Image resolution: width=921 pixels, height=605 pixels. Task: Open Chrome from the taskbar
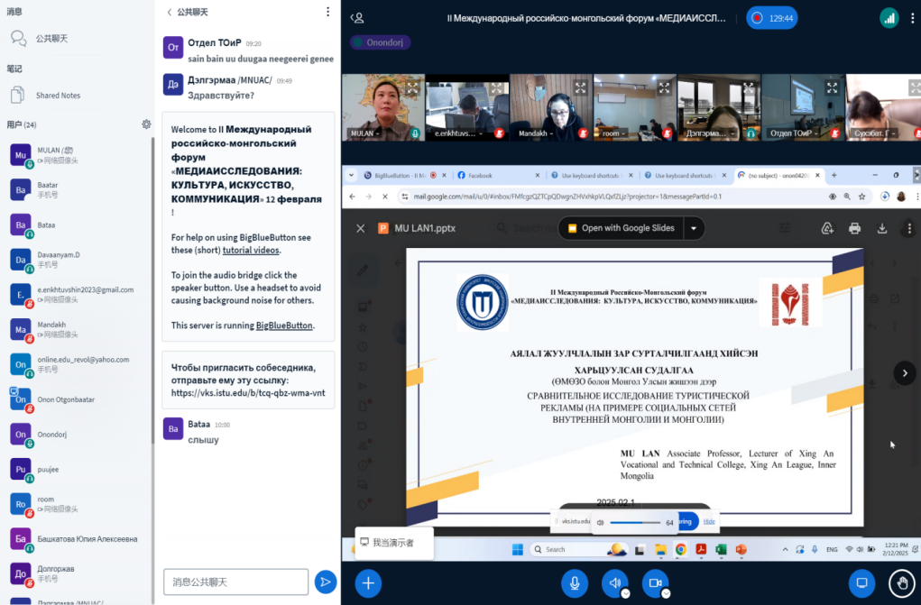click(681, 550)
